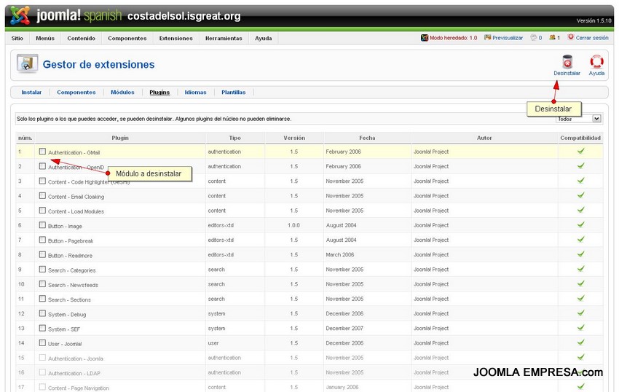Click the Previsualizar link
This screenshot has width=619, height=392.
pyautogui.click(x=508, y=38)
